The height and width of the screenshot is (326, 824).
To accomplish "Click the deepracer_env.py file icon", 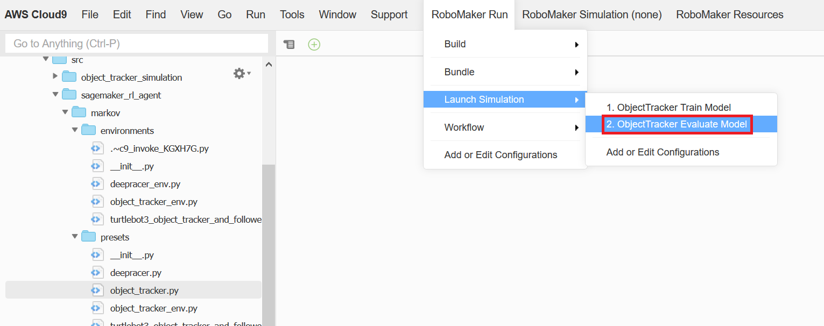I will pyautogui.click(x=97, y=183).
